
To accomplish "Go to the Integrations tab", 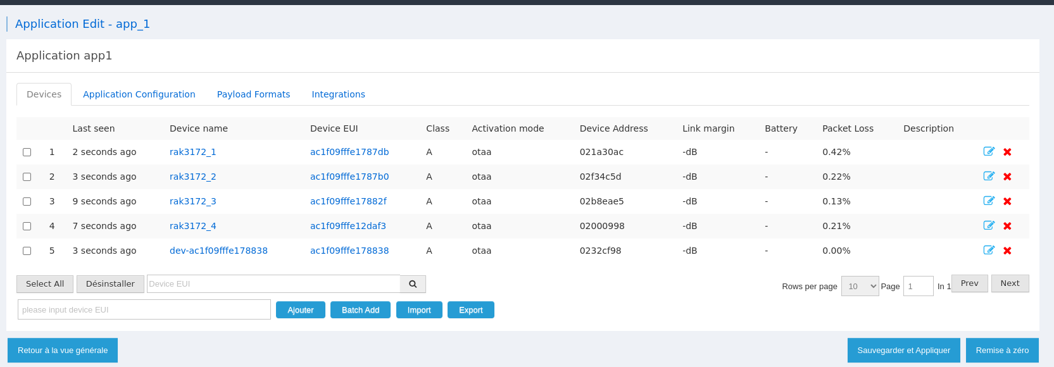I will [x=338, y=94].
